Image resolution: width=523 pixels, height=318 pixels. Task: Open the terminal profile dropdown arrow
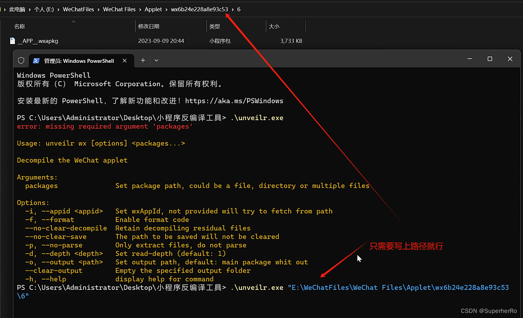(156, 60)
